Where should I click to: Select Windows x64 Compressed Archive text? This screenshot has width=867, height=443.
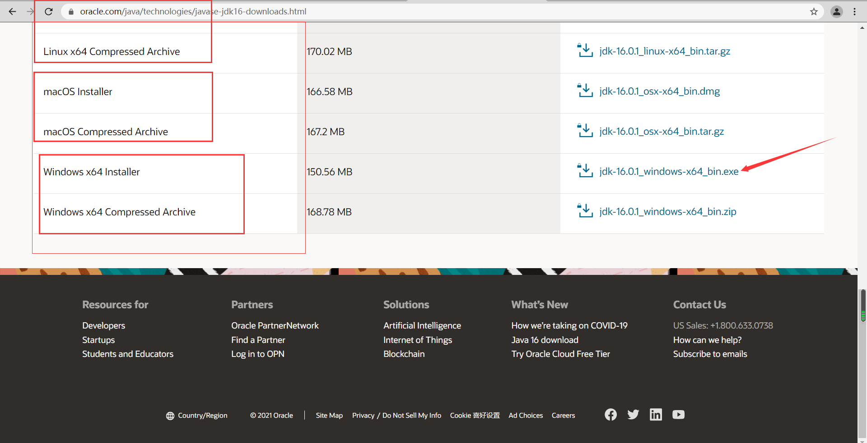pyautogui.click(x=120, y=212)
